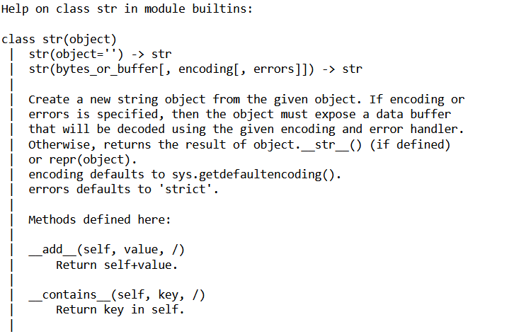
Task: Click the line starting 'Create a new string object'
Action: click(246, 99)
